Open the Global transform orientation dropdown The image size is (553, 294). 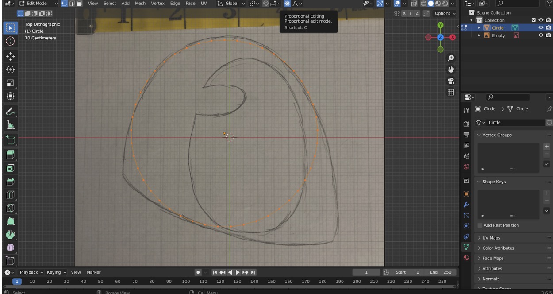(231, 3)
